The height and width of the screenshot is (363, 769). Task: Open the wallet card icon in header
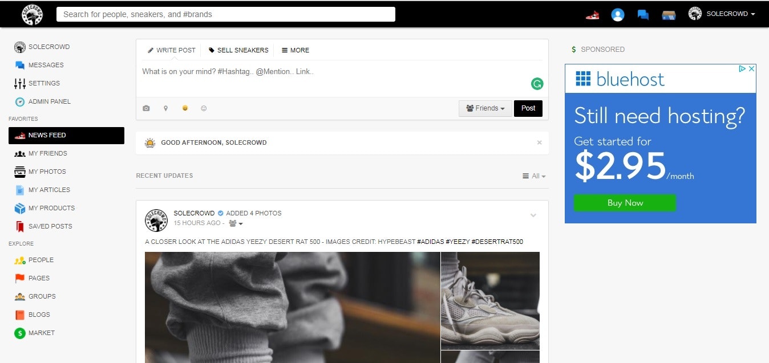pyautogui.click(x=669, y=15)
